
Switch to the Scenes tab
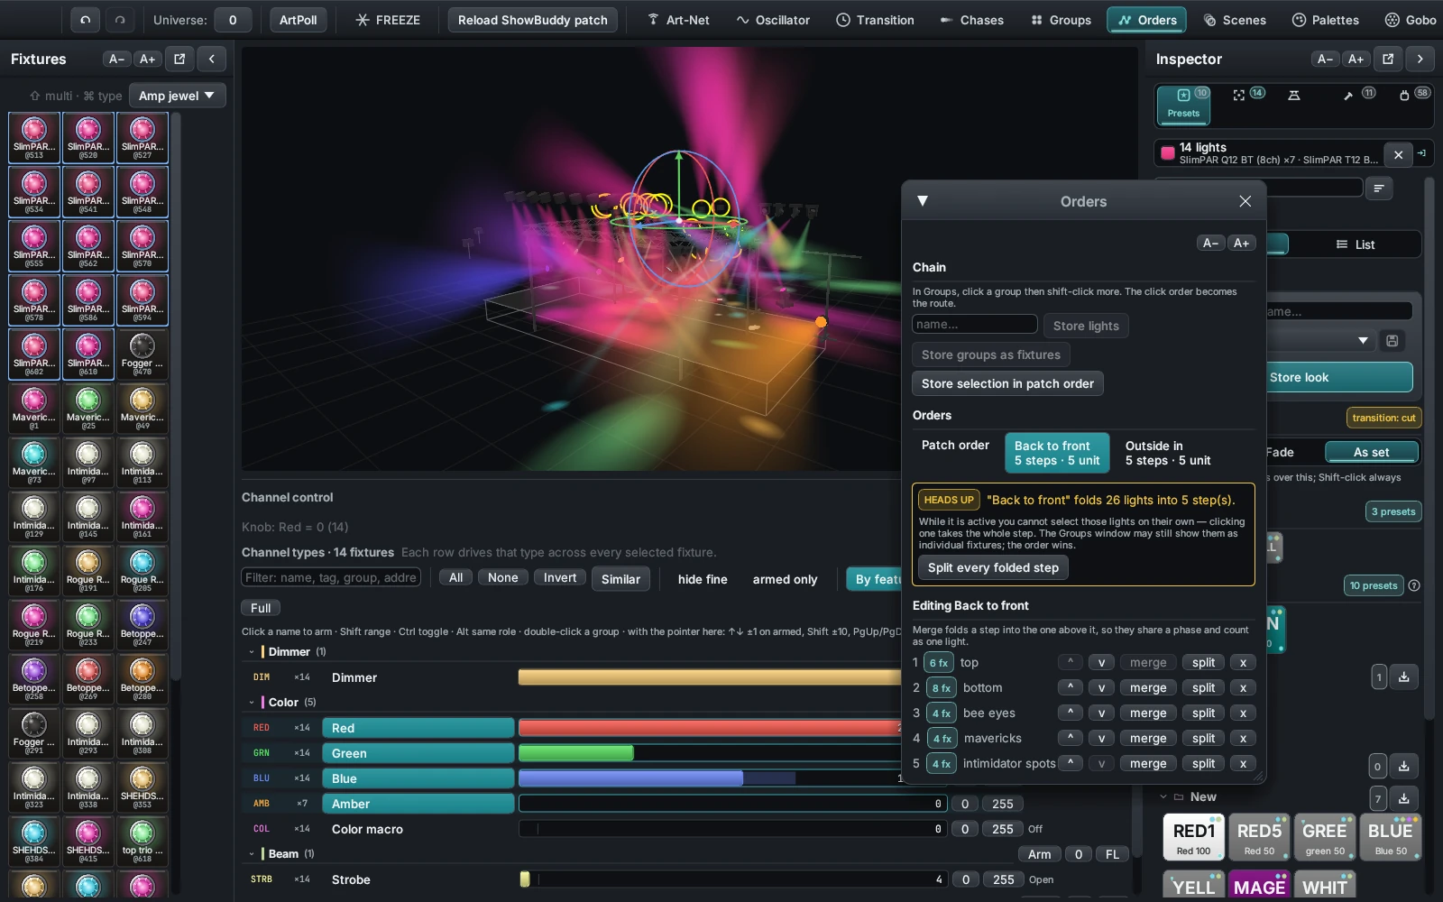coord(1235,20)
